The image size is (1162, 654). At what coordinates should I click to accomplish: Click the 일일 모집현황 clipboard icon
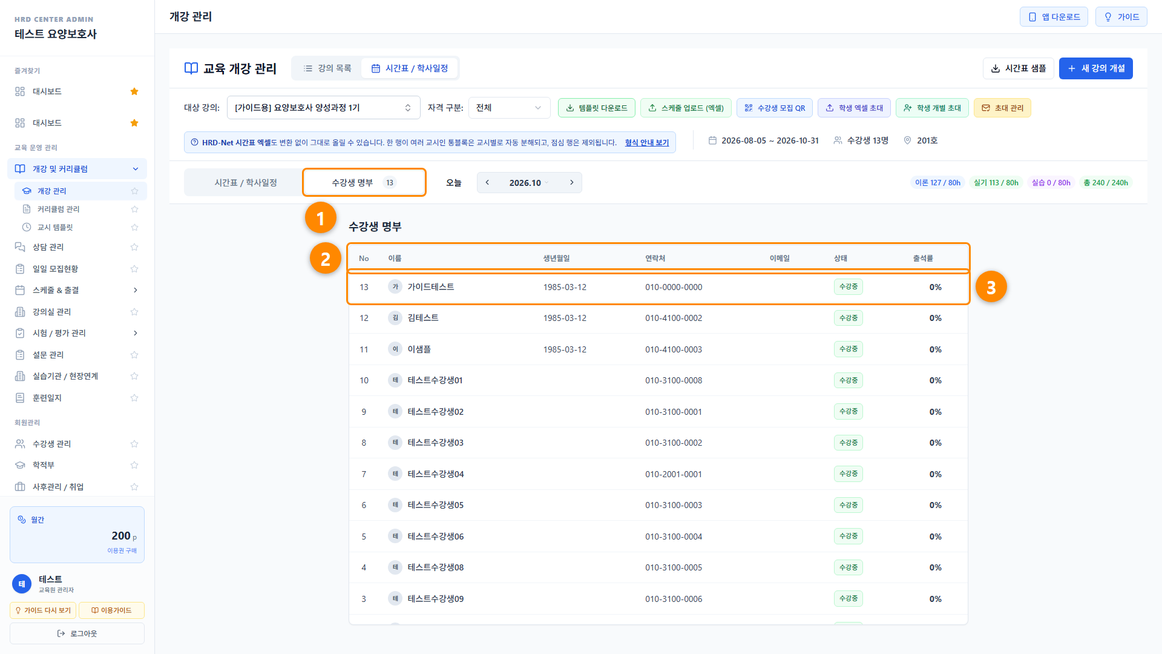pos(20,269)
